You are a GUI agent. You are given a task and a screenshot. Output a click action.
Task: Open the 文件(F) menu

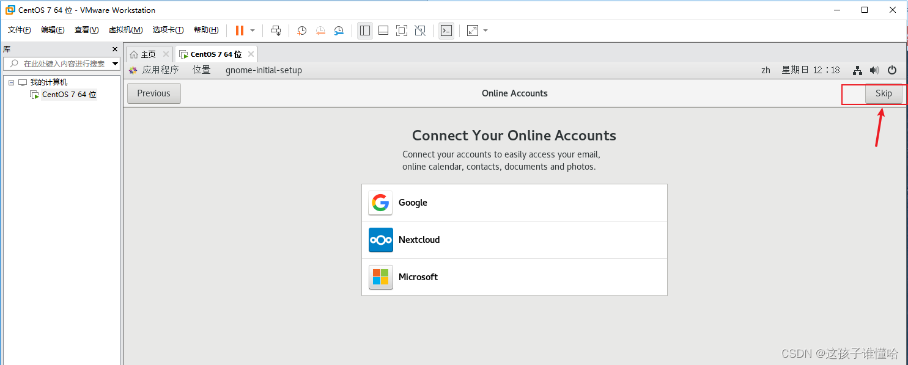click(x=19, y=30)
